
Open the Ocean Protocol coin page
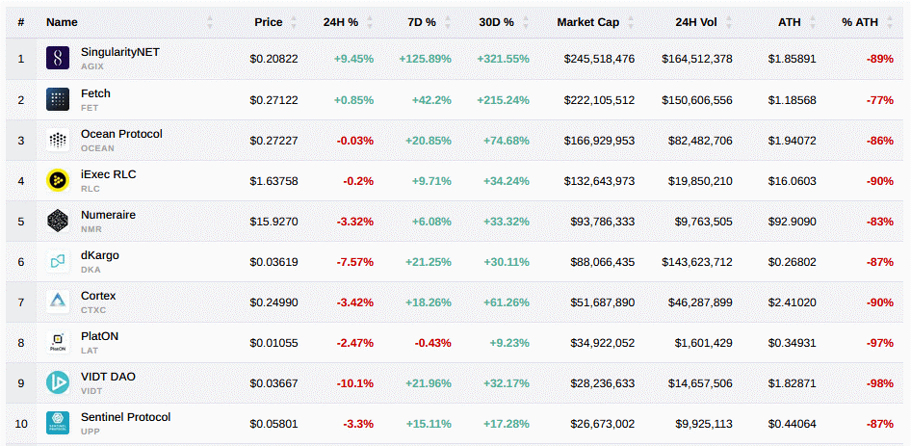click(x=121, y=134)
